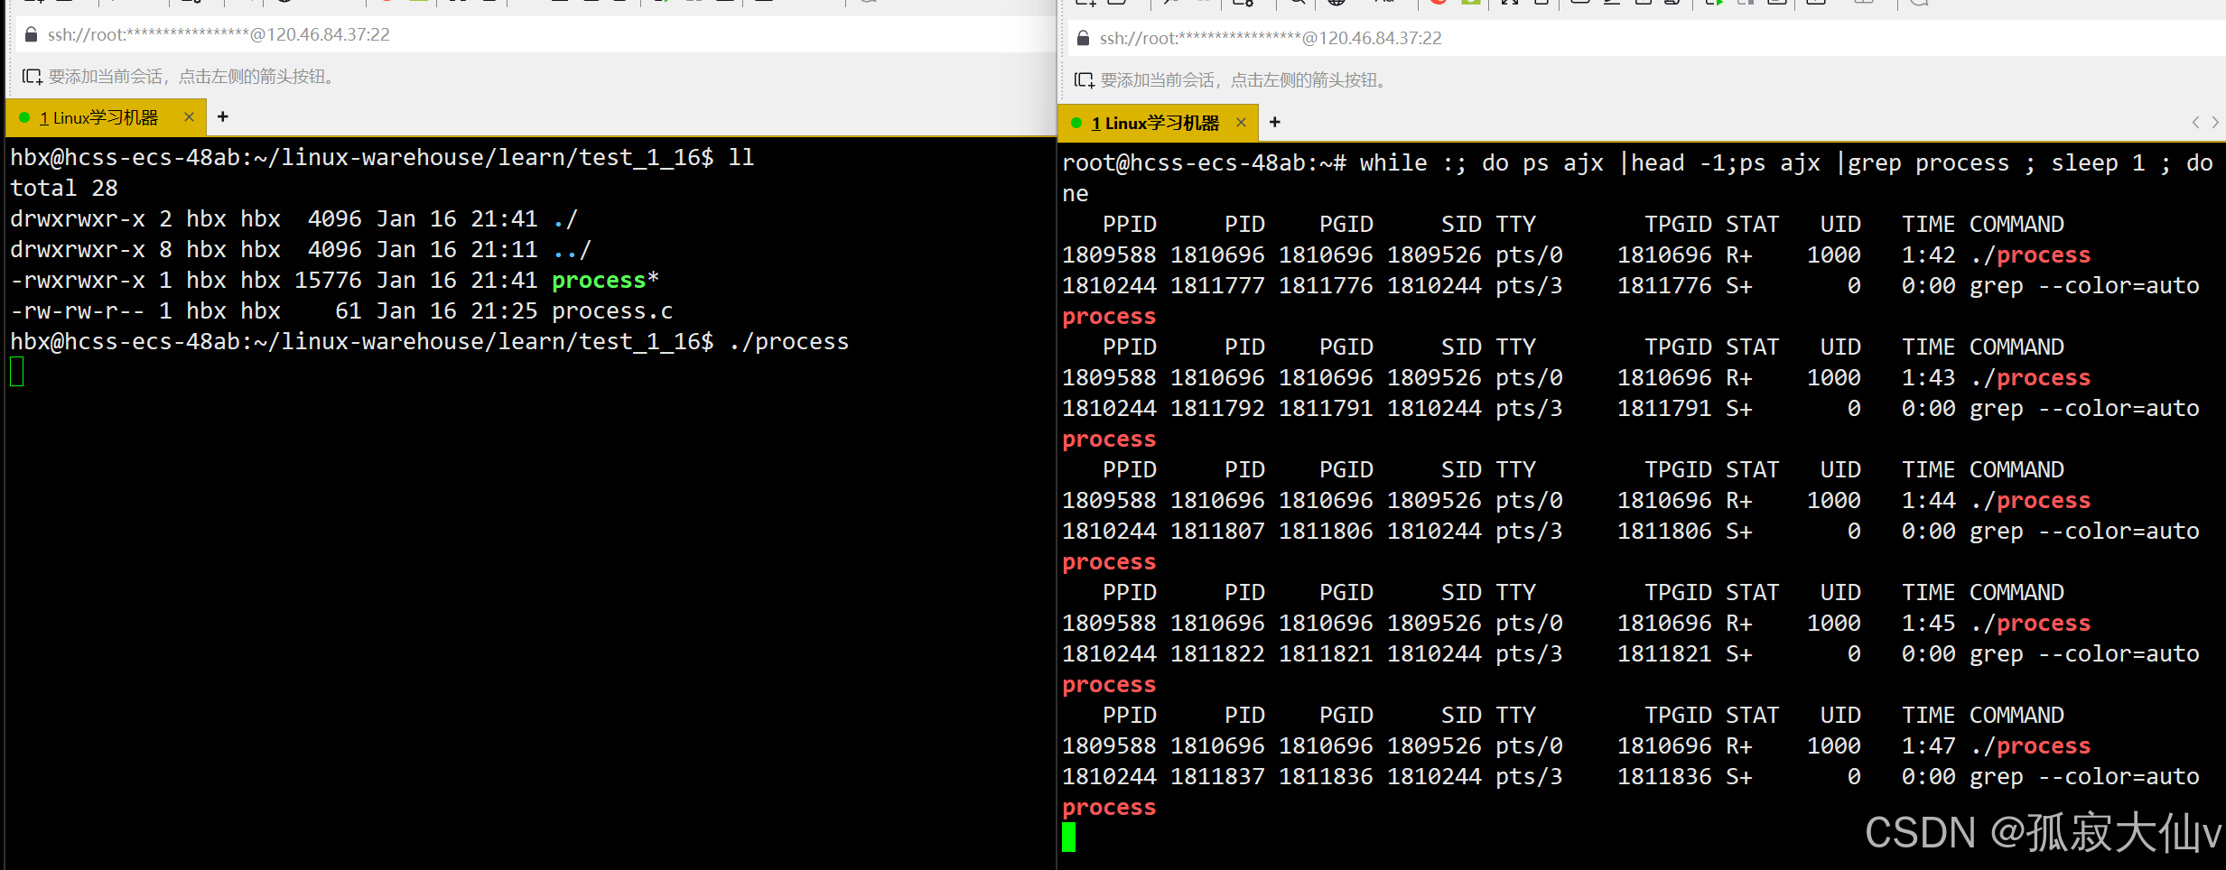Image resolution: width=2226 pixels, height=870 pixels.
Task: Close the Linux学习机器 tab in left window
Action: pyautogui.click(x=189, y=117)
